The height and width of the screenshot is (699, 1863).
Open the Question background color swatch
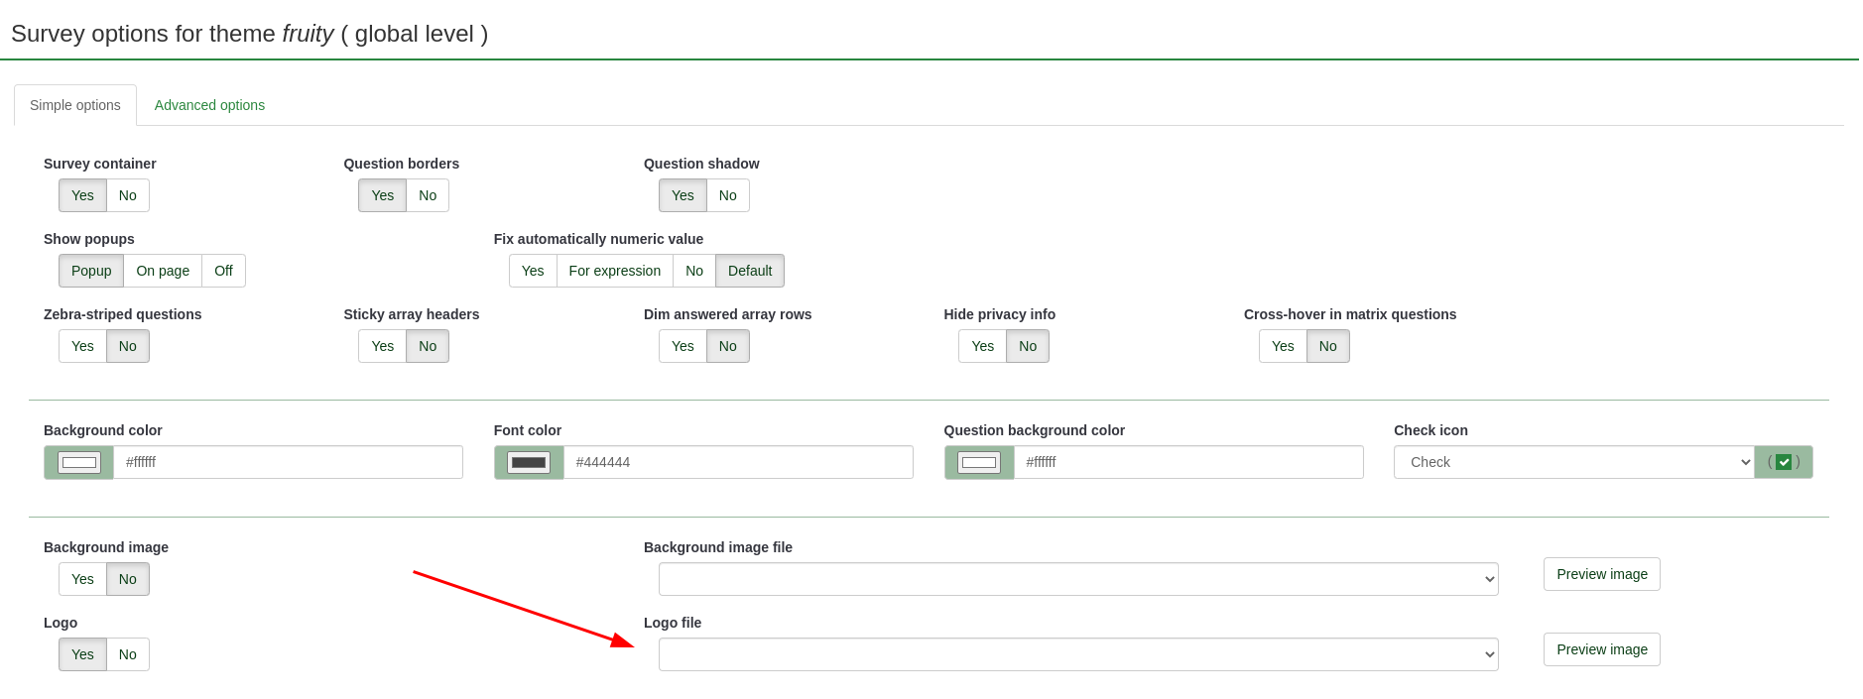click(979, 462)
